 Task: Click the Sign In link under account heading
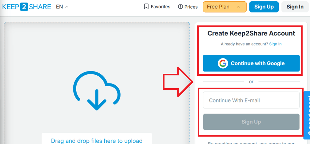tap(275, 44)
